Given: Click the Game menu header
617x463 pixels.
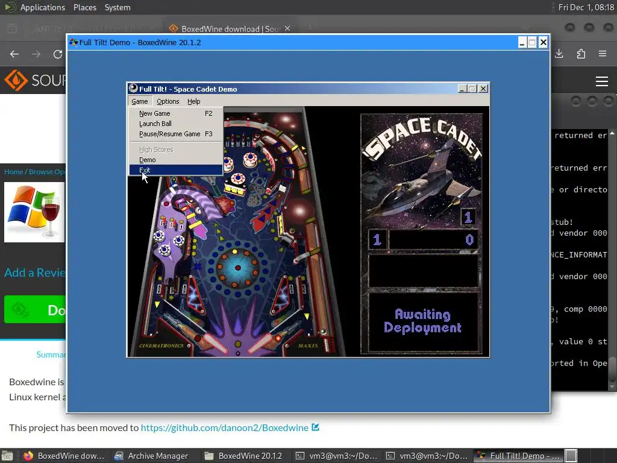Looking at the screenshot, I should point(140,101).
